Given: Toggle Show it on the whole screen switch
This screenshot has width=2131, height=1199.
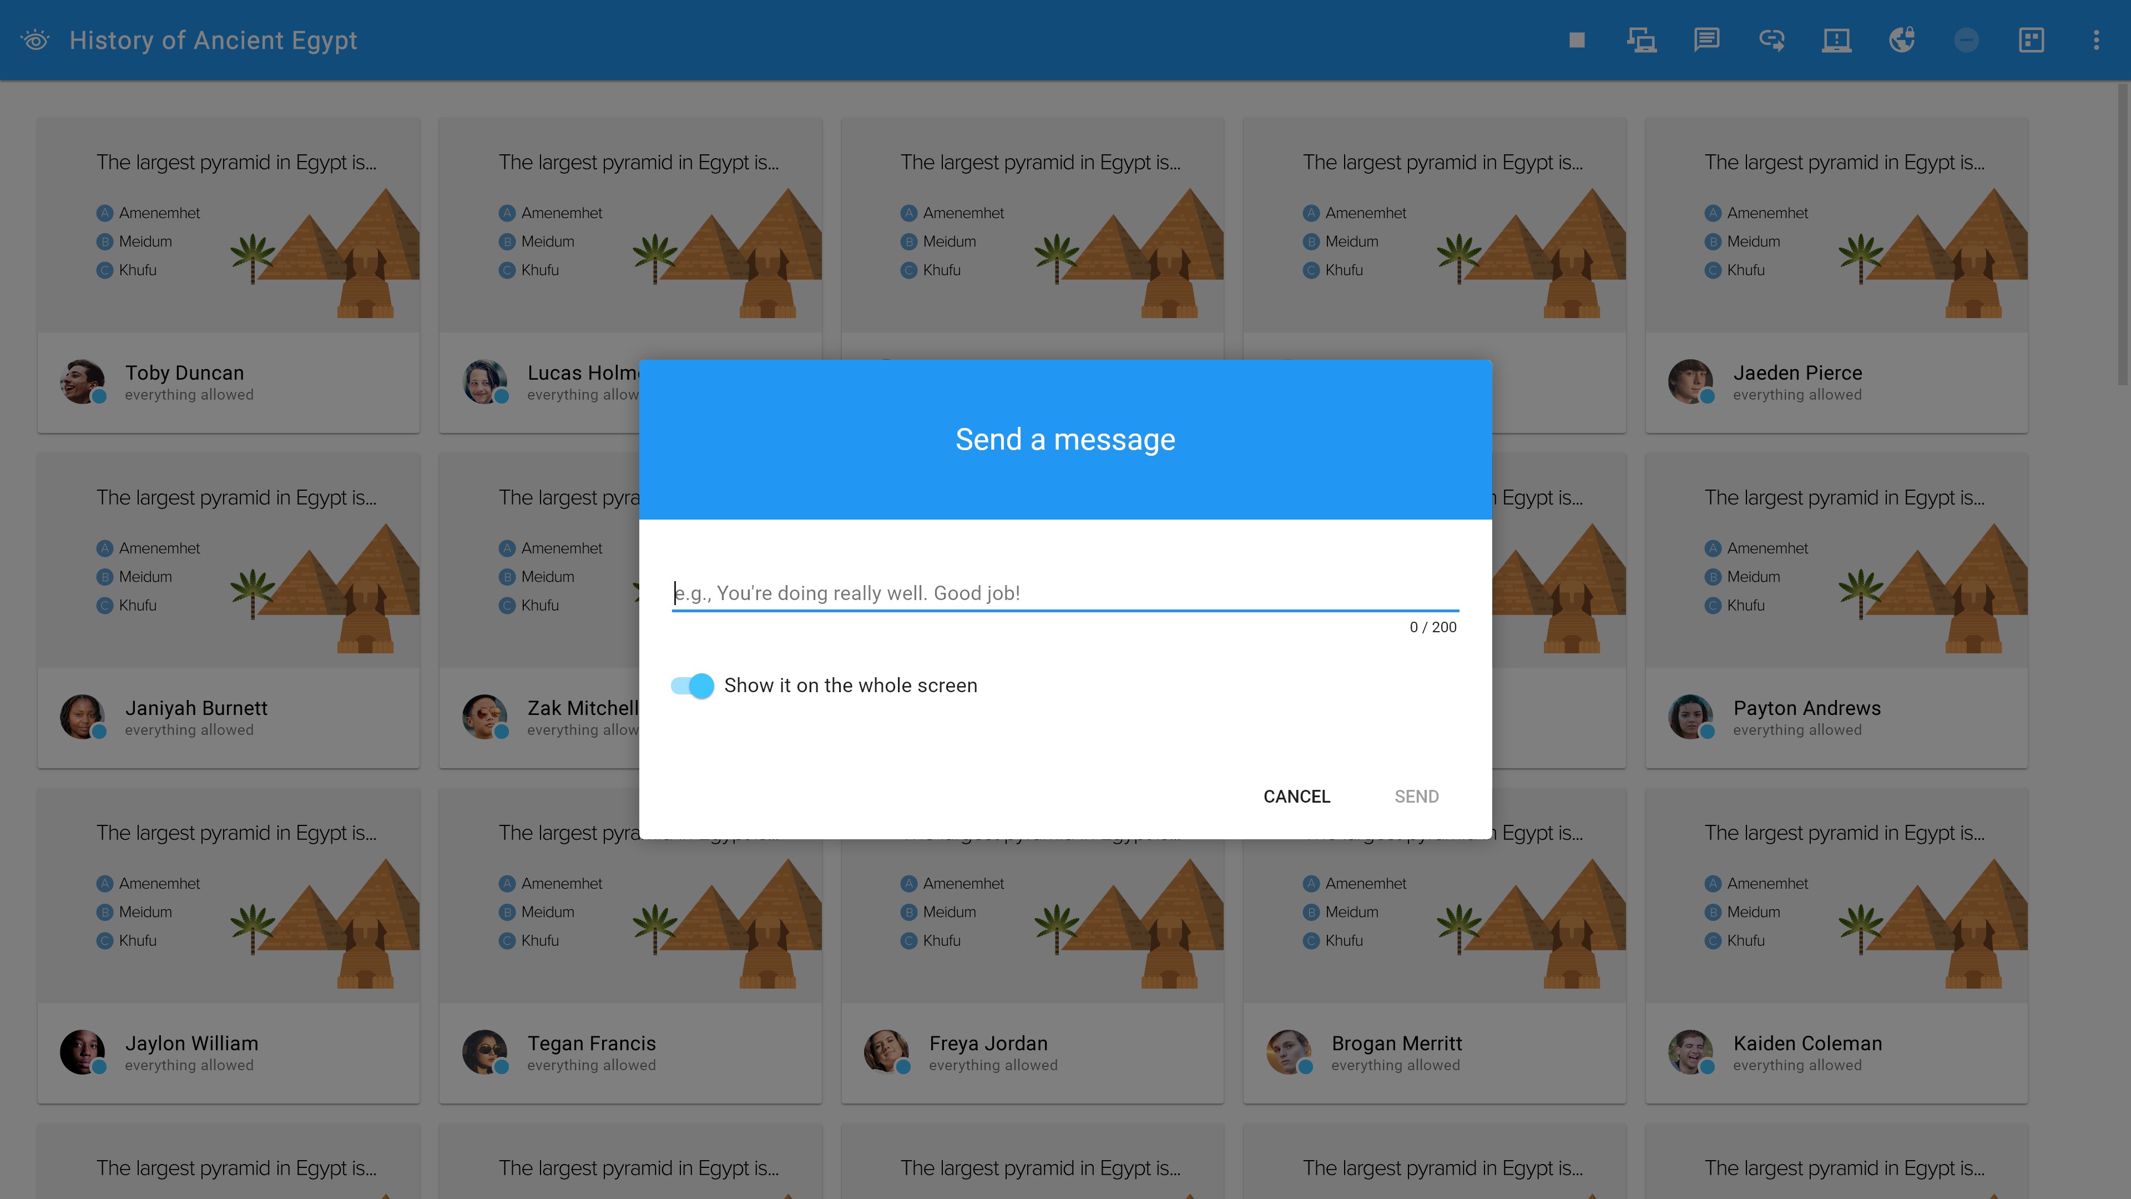Looking at the screenshot, I should pos(693,685).
